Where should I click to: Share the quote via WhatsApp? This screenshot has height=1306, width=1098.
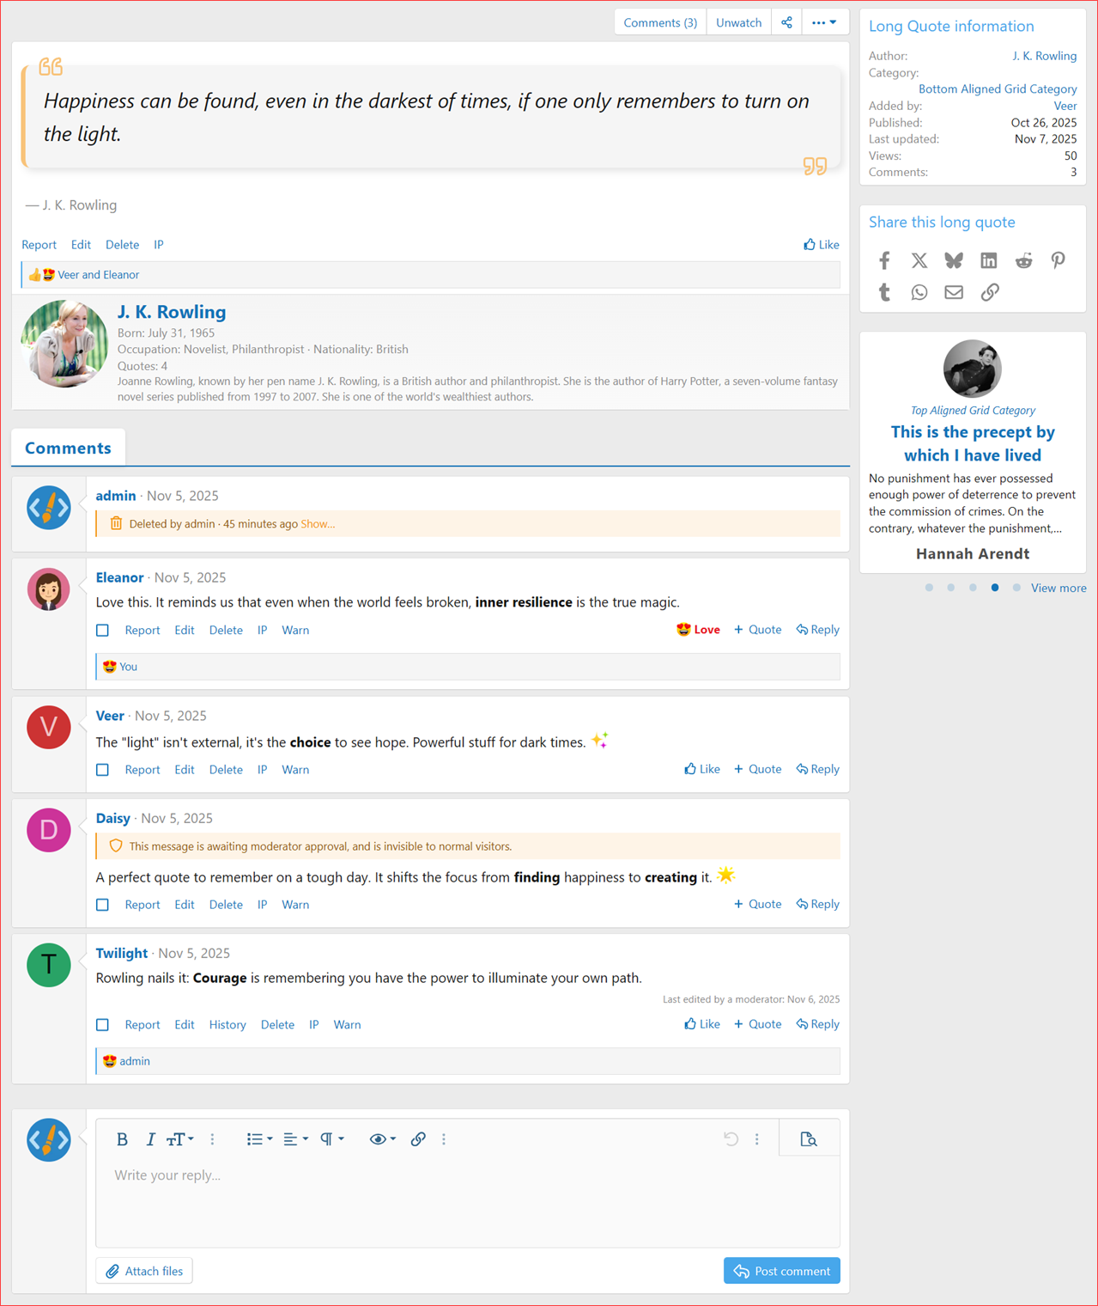coord(919,292)
